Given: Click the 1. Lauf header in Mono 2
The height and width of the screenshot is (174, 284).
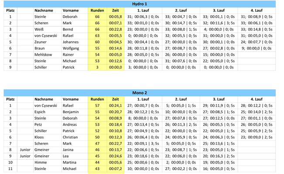Looking at the screenshot, I should click(x=143, y=99).
